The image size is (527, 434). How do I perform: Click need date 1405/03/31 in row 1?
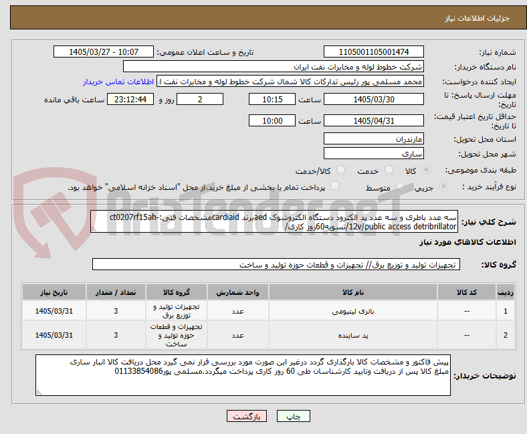[x=54, y=311]
